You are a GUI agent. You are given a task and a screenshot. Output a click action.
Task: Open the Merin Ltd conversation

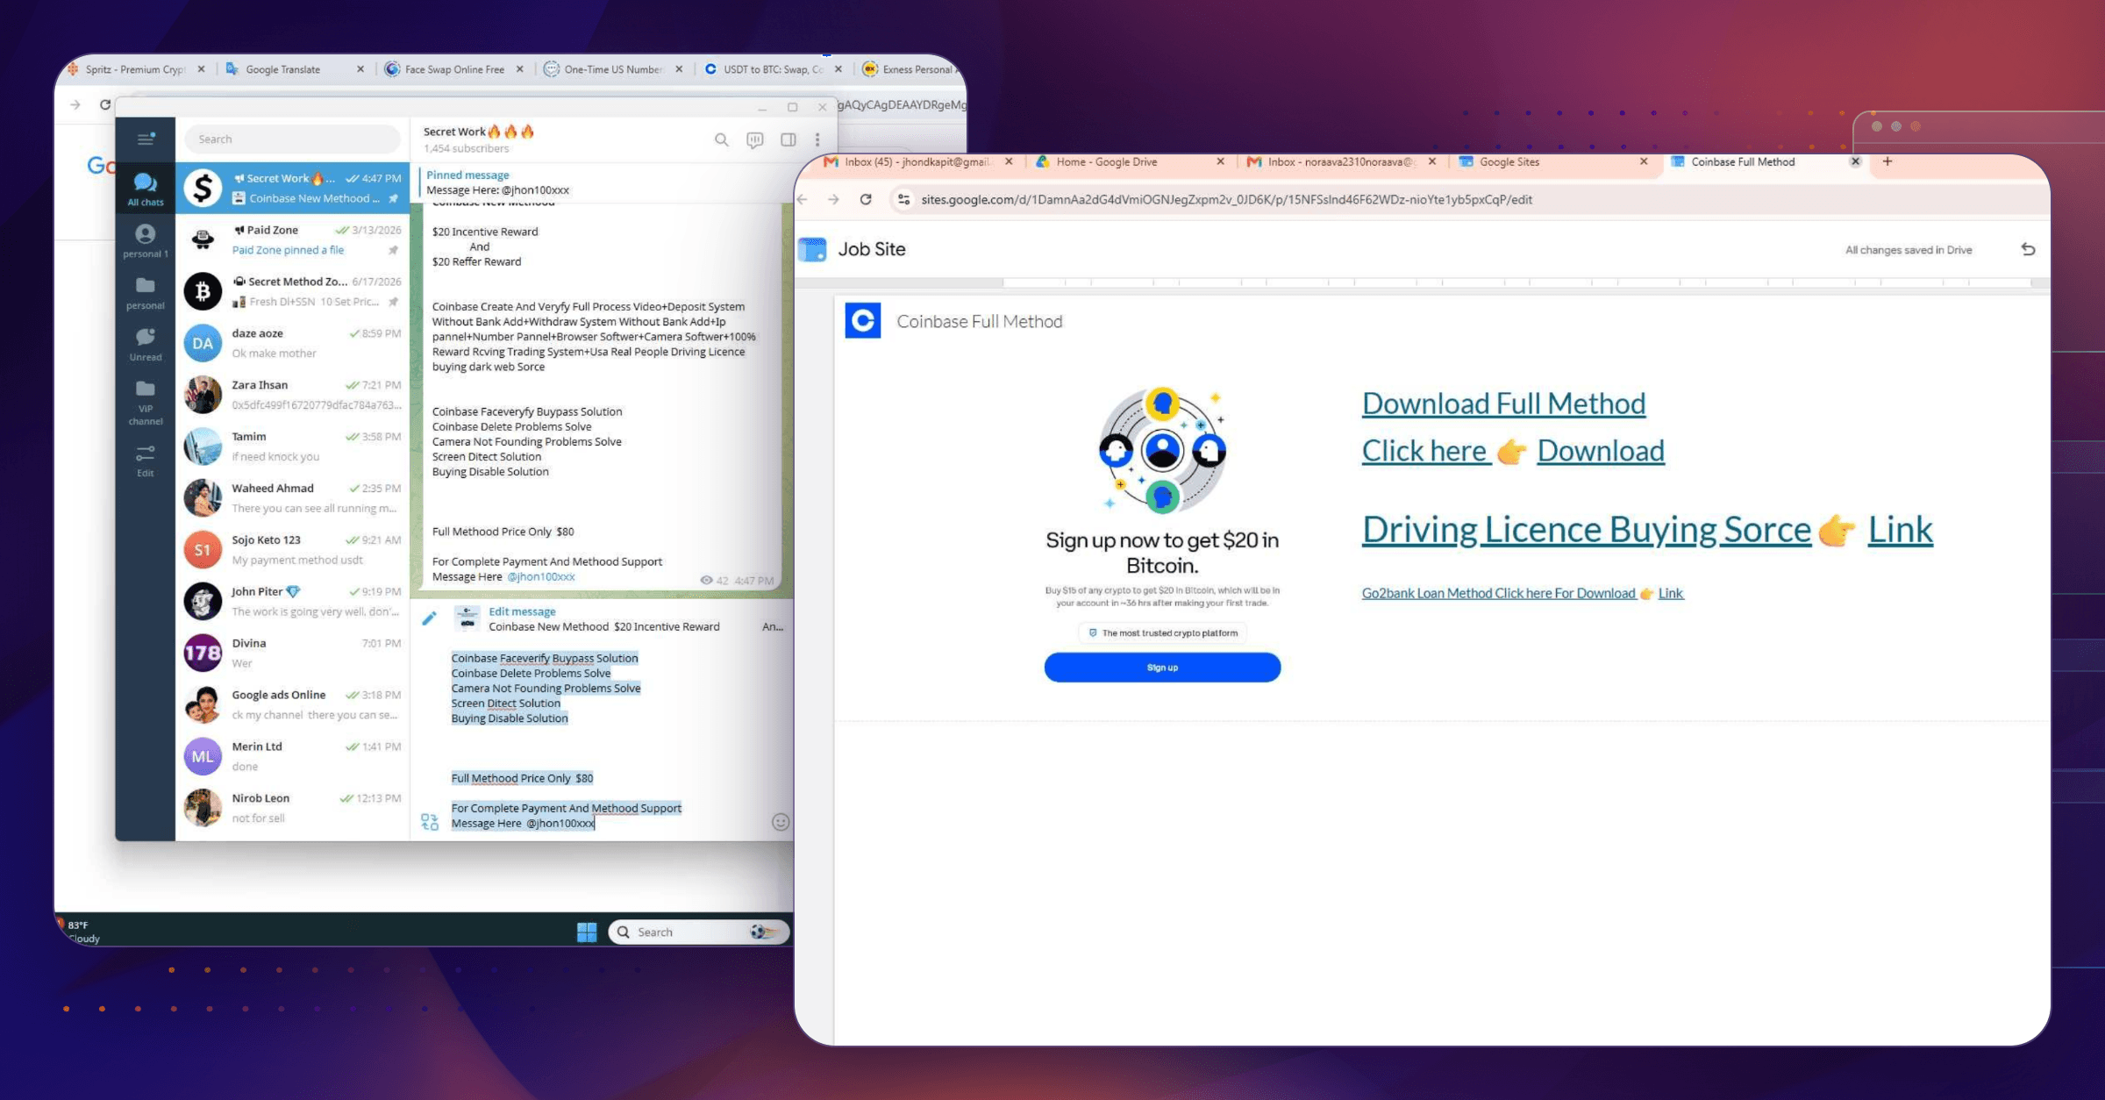[x=292, y=757]
